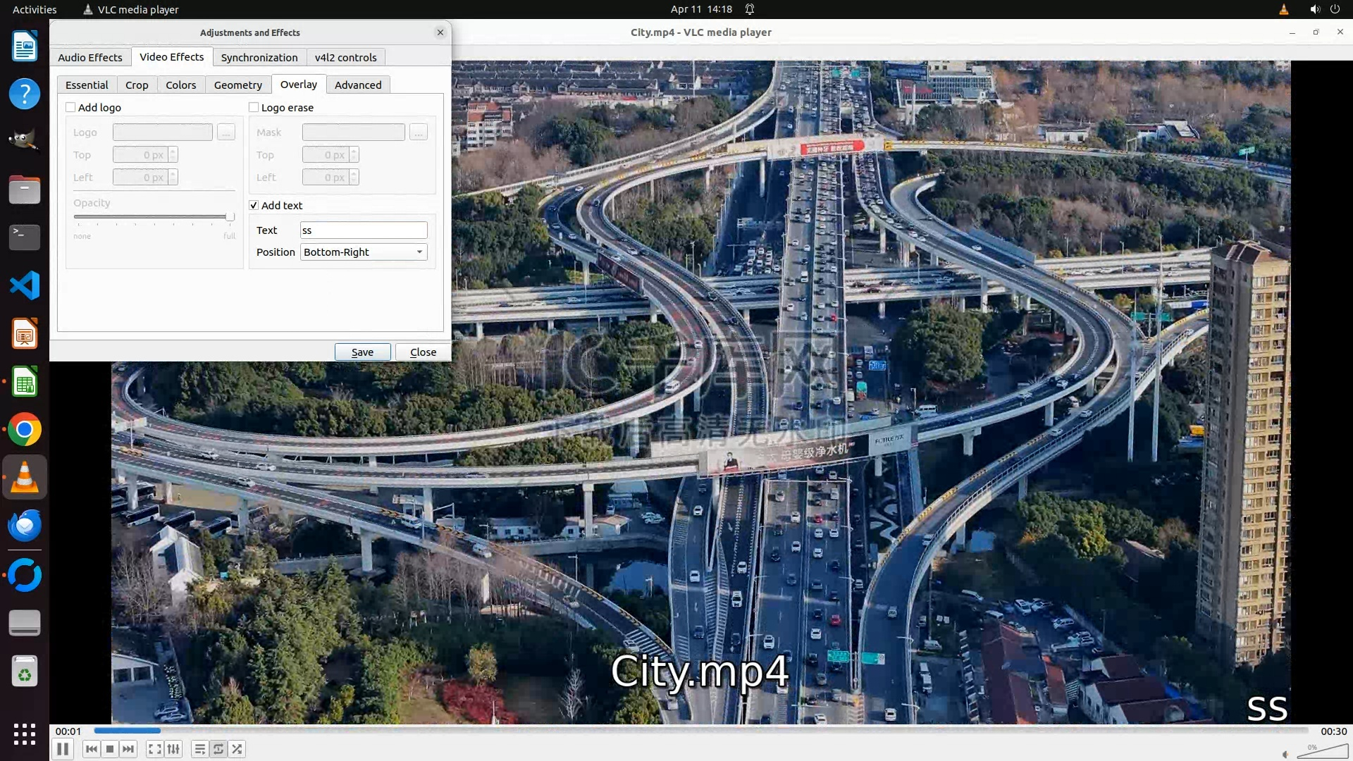Uncheck the Add text checkbox
The width and height of the screenshot is (1353, 761).
pos(254,205)
